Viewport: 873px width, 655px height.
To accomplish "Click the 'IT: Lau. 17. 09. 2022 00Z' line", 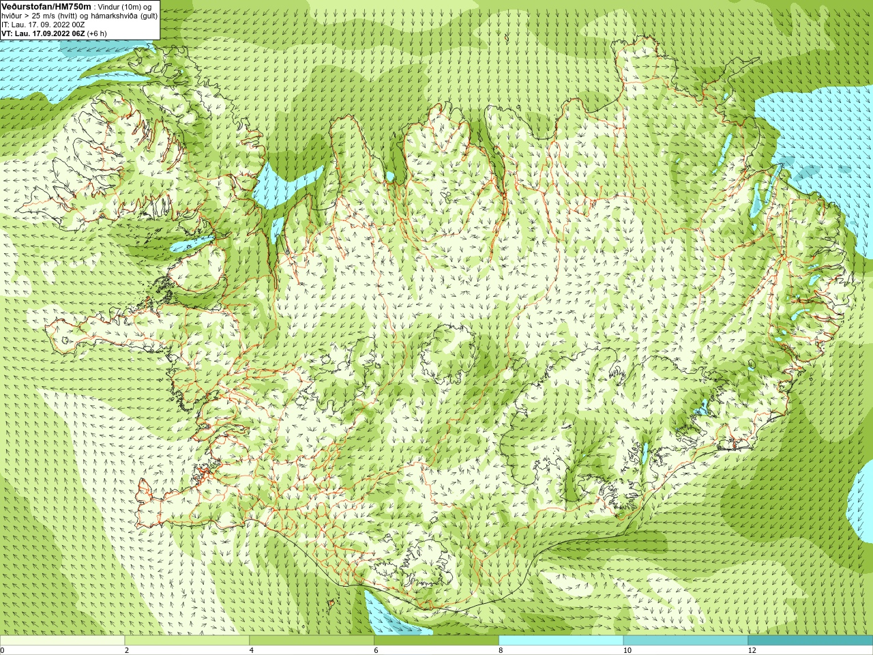I will [43, 25].
